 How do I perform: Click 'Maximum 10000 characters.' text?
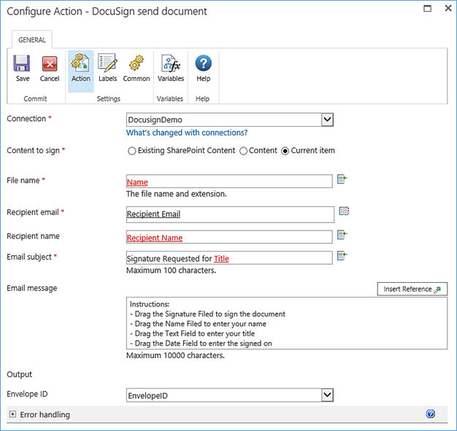(x=175, y=356)
